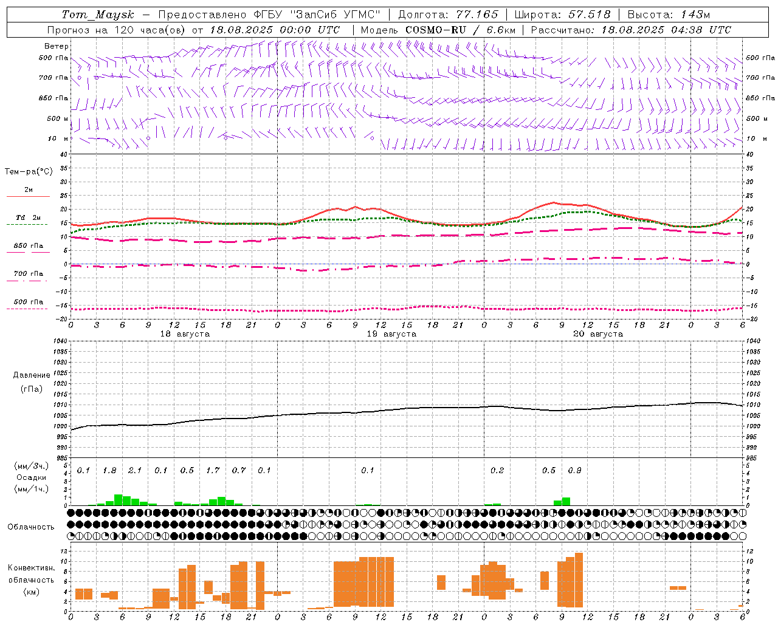Click the 18 августа date label
This screenshot has width=778, height=622.
coord(185,334)
